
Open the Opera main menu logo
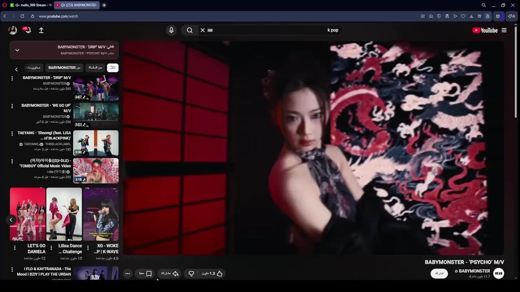4,5
